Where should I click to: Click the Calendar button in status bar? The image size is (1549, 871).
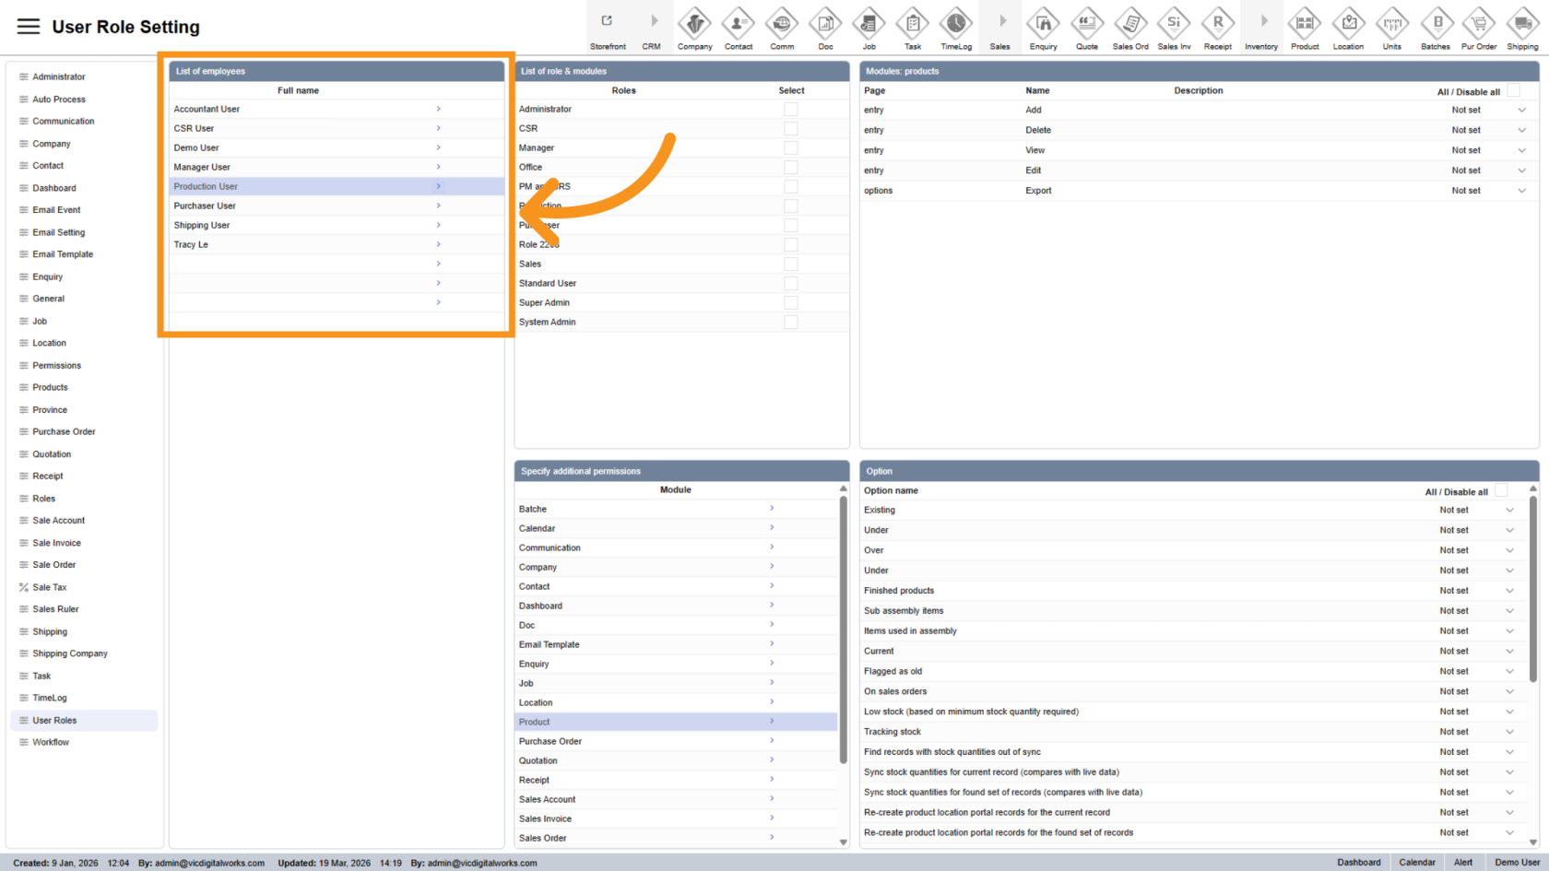point(1416,863)
